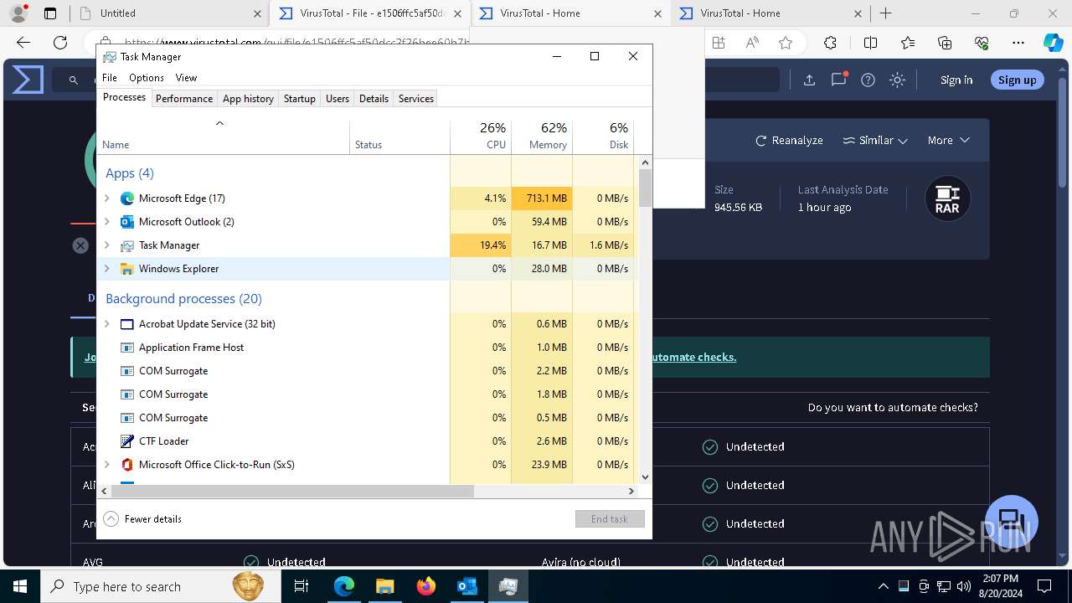1072x603 pixels.
Task: Open a new Edge browser tab
Action: click(x=886, y=13)
